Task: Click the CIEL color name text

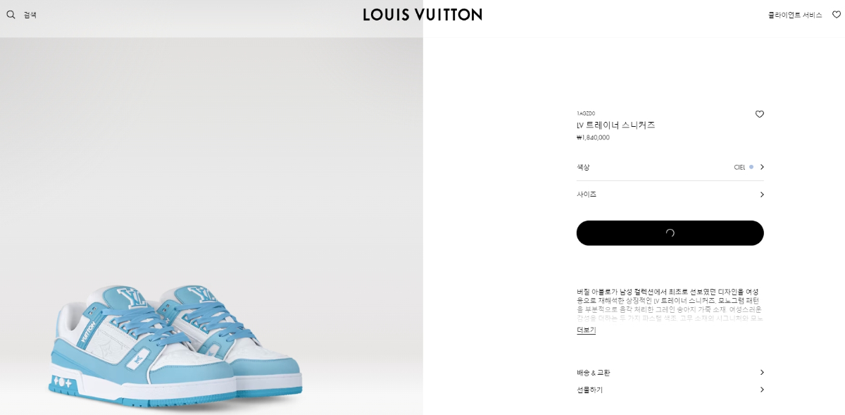Action: tap(739, 168)
